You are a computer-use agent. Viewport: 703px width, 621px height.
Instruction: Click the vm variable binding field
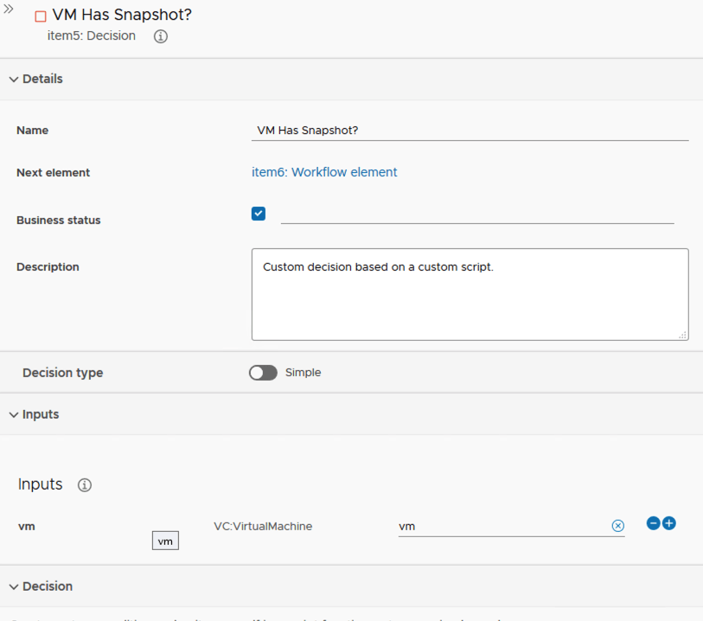click(x=502, y=526)
